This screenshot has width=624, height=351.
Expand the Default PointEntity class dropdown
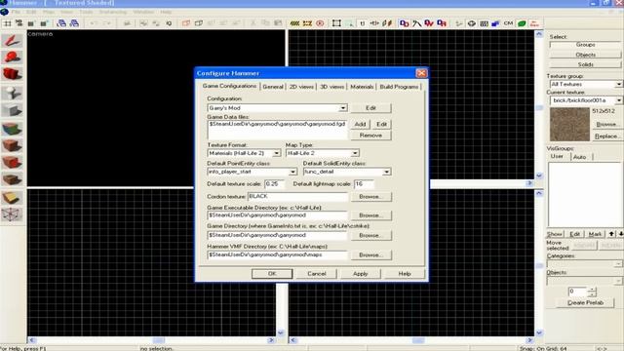292,172
